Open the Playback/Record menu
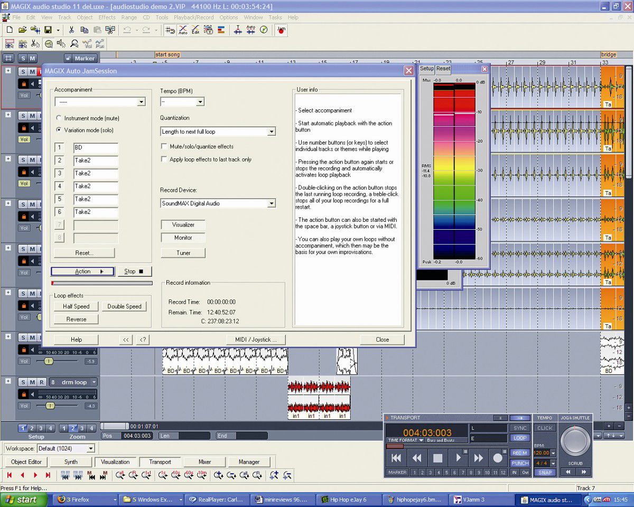The height and width of the screenshot is (507, 634). pyautogui.click(x=194, y=17)
